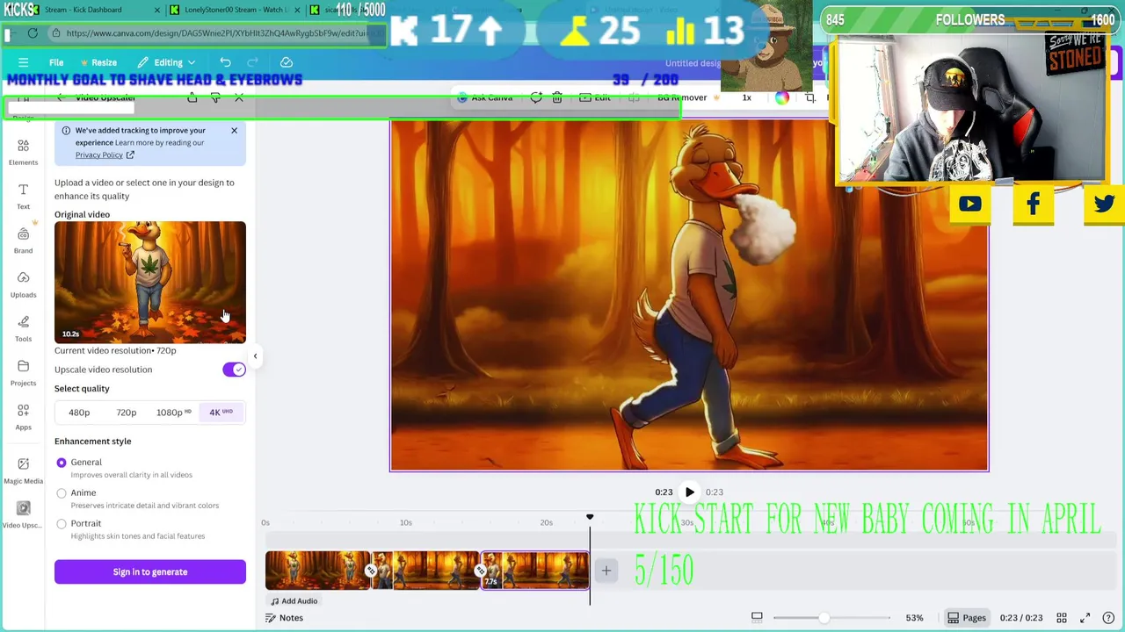Click the timeline playhead marker
Image resolution: width=1125 pixels, height=632 pixels.
tap(590, 518)
